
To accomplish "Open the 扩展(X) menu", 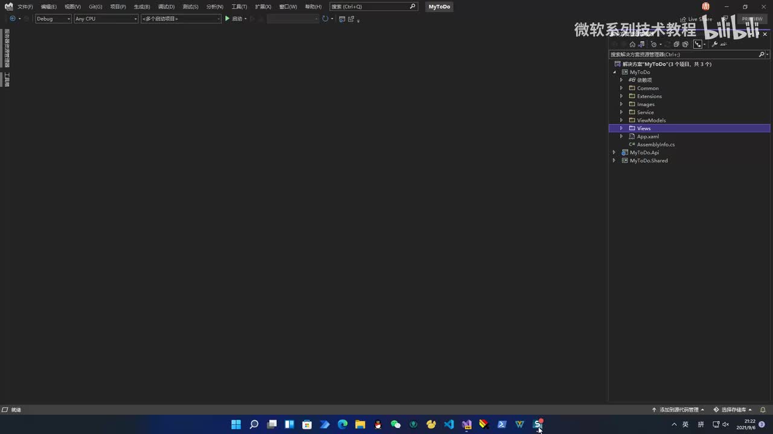I will click(x=263, y=7).
